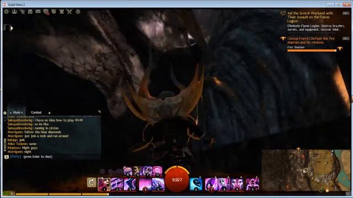Activate the second shatter skill above weapon bar
The image size is (353, 198).
[x=137, y=171]
